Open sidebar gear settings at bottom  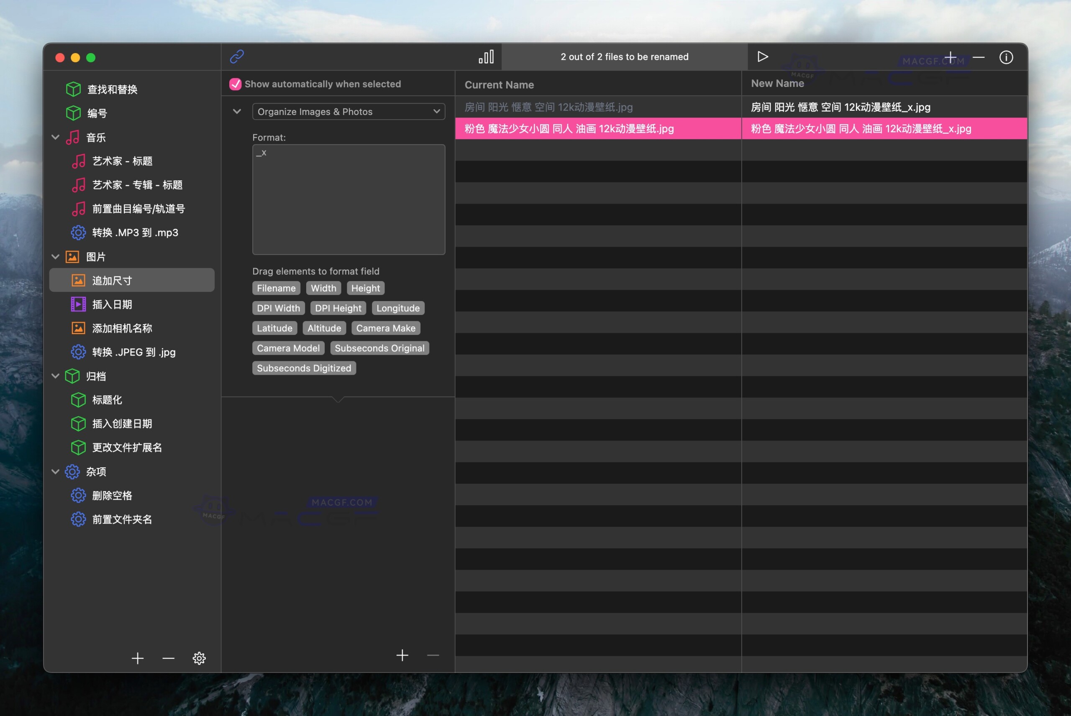pyautogui.click(x=199, y=658)
